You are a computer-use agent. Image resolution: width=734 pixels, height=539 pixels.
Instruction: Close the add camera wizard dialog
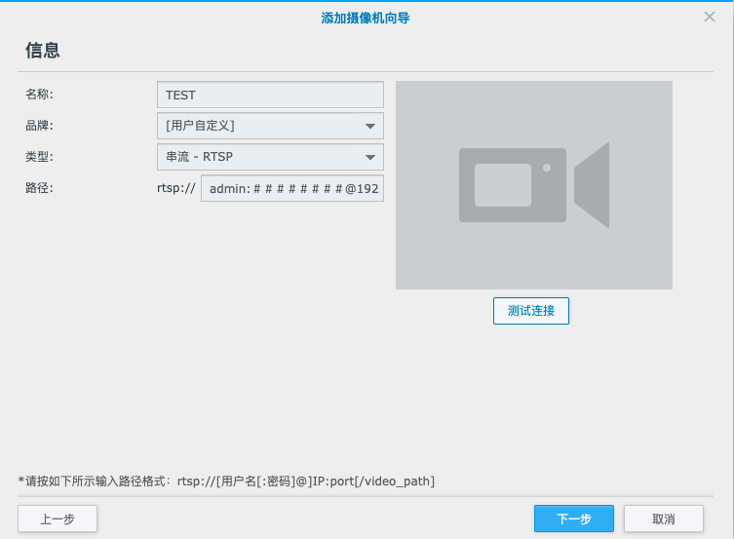(x=710, y=17)
